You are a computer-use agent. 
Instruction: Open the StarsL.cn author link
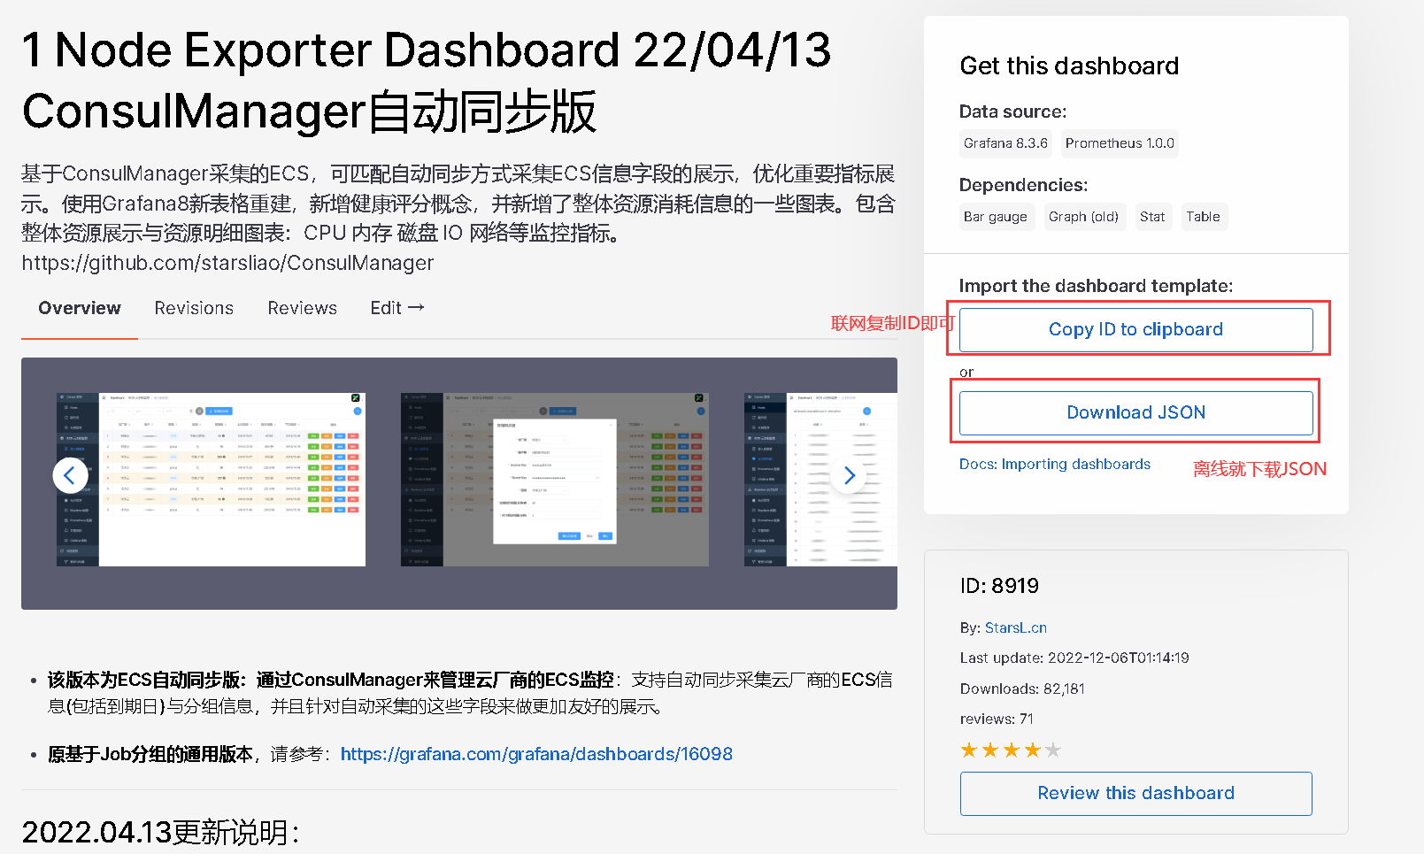[1016, 627]
